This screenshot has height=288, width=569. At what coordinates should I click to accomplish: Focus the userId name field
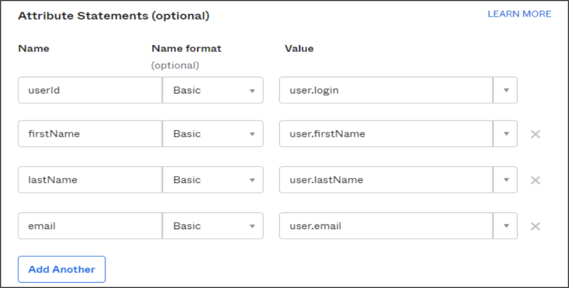tap(90, 90)
